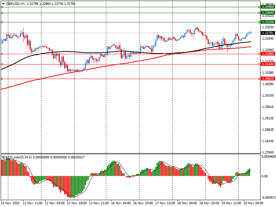
Task: Select the red 1.30820 price label
Action: [x=268, y=79]
